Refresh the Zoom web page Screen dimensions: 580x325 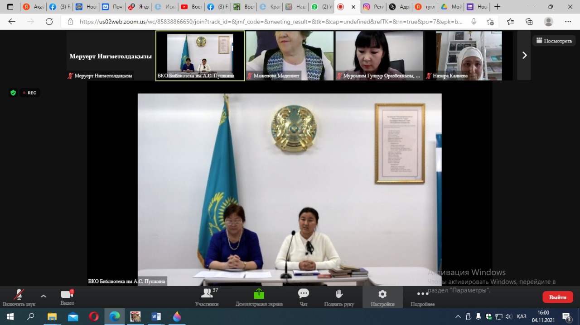[x=49, y=21]
